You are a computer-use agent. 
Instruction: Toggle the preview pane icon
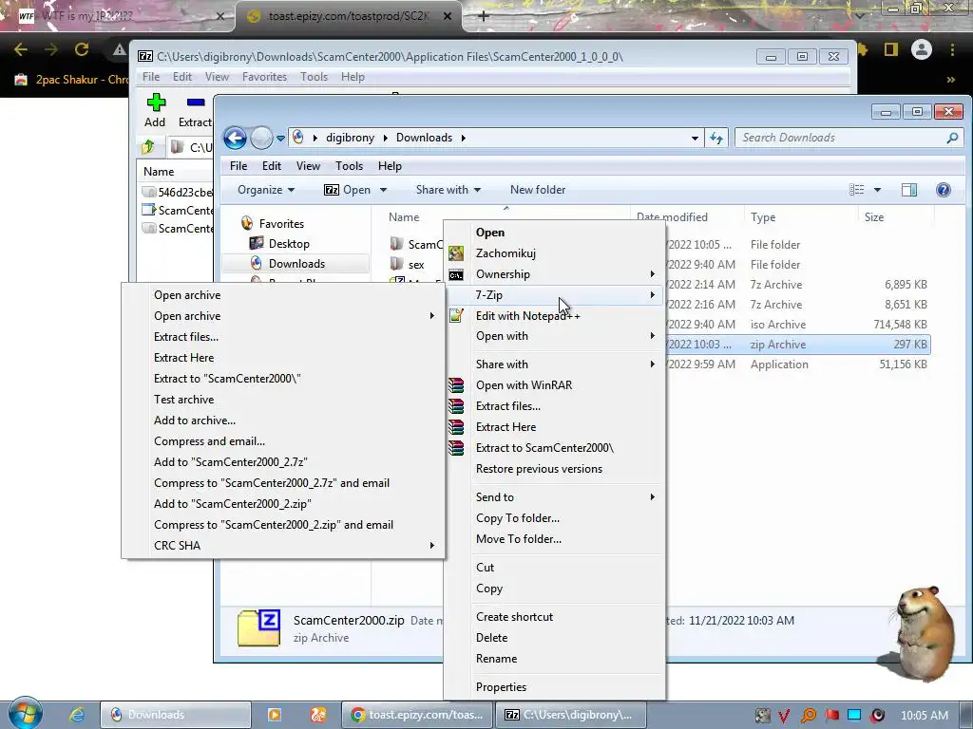pos(909,190)
